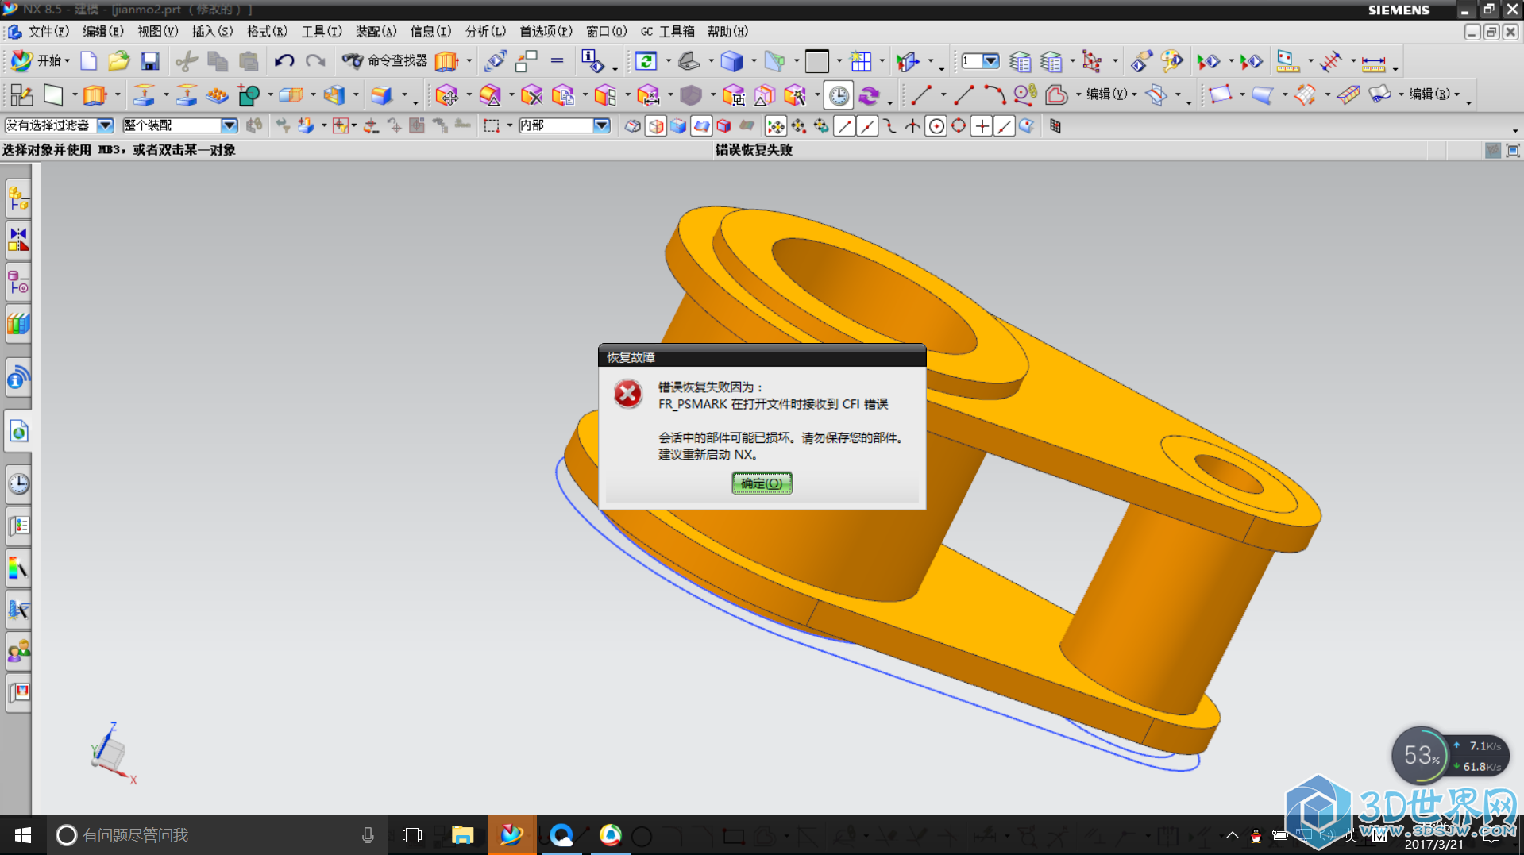The image size is (1524, 855).
Task: Select the Delete Face tool
Action: pyautogui.click(x=531, y=95)
